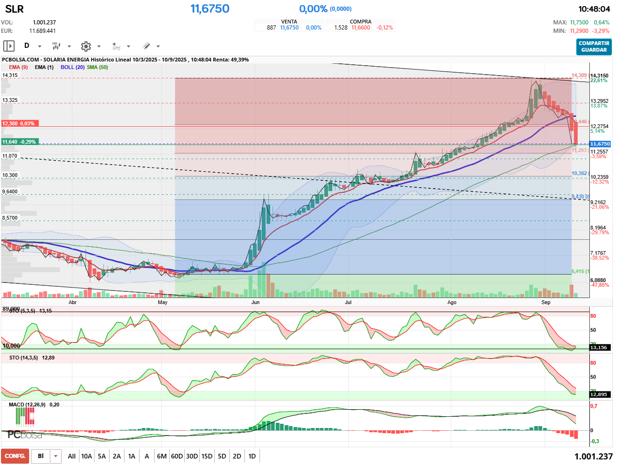
Task: Click the SMA (50) indicator label
Action: [x=97, y=67]
